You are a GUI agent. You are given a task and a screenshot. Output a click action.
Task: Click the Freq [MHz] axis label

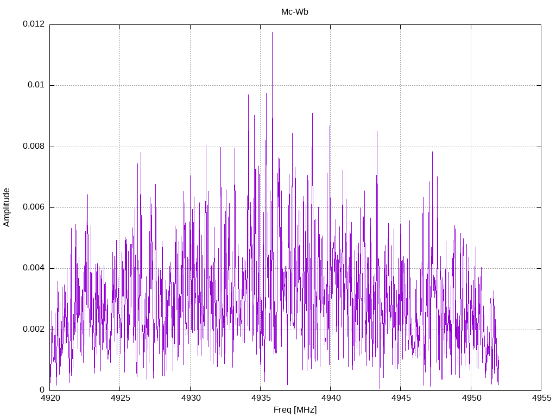tap(295, 410)
